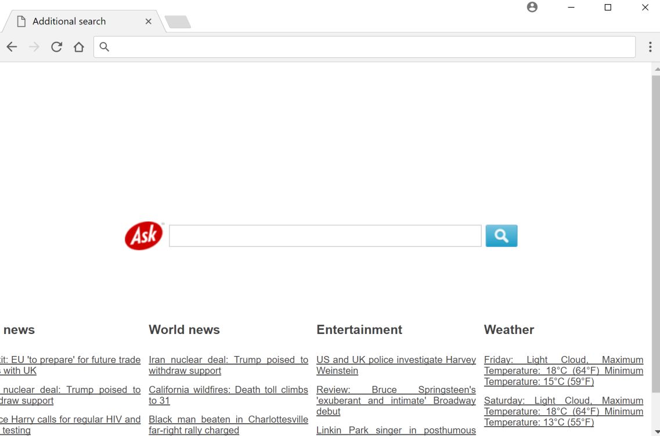Viewport: 660px width, 436px height.
Task: Open Harvey Weinstein police investigation article
Action: pos(396,365)
